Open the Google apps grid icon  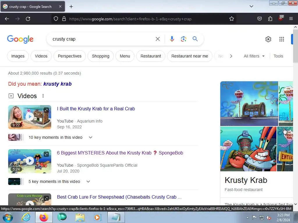(282, 39)
